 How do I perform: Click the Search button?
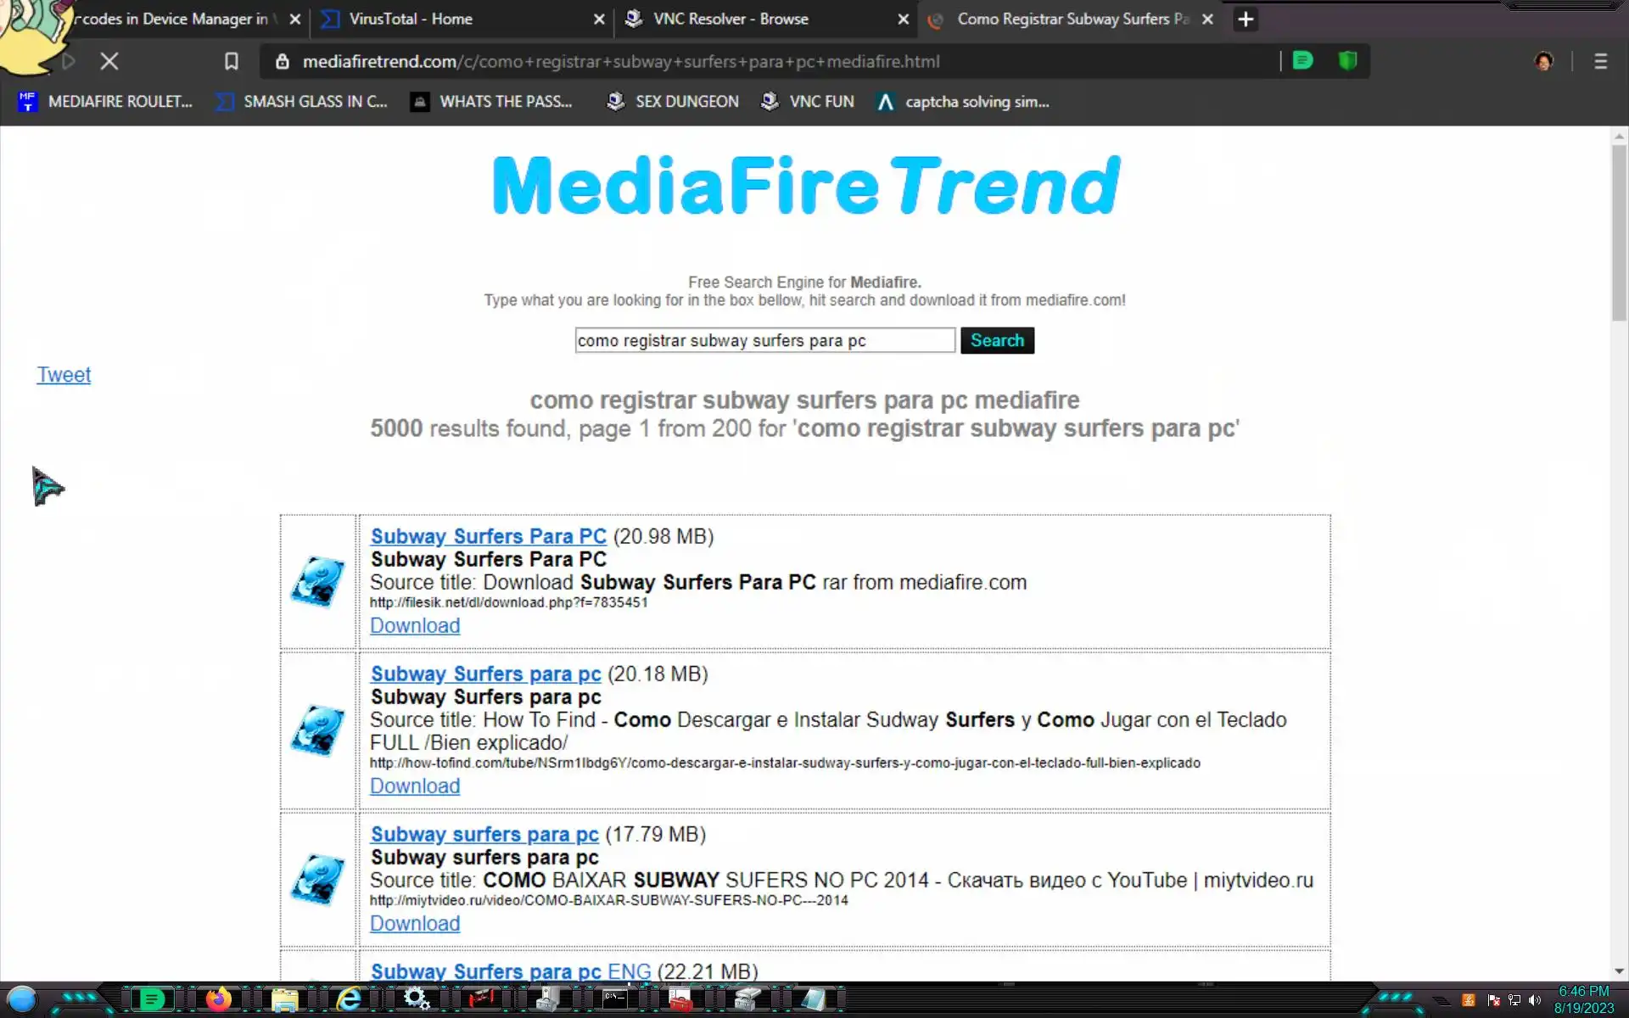(997, 340)
